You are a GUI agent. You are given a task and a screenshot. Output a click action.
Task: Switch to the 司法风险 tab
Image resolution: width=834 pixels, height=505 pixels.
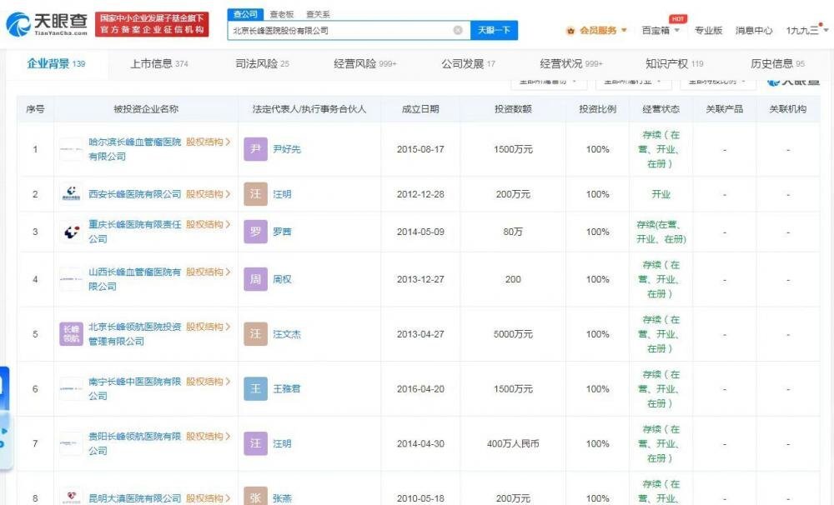coord(262,64)
